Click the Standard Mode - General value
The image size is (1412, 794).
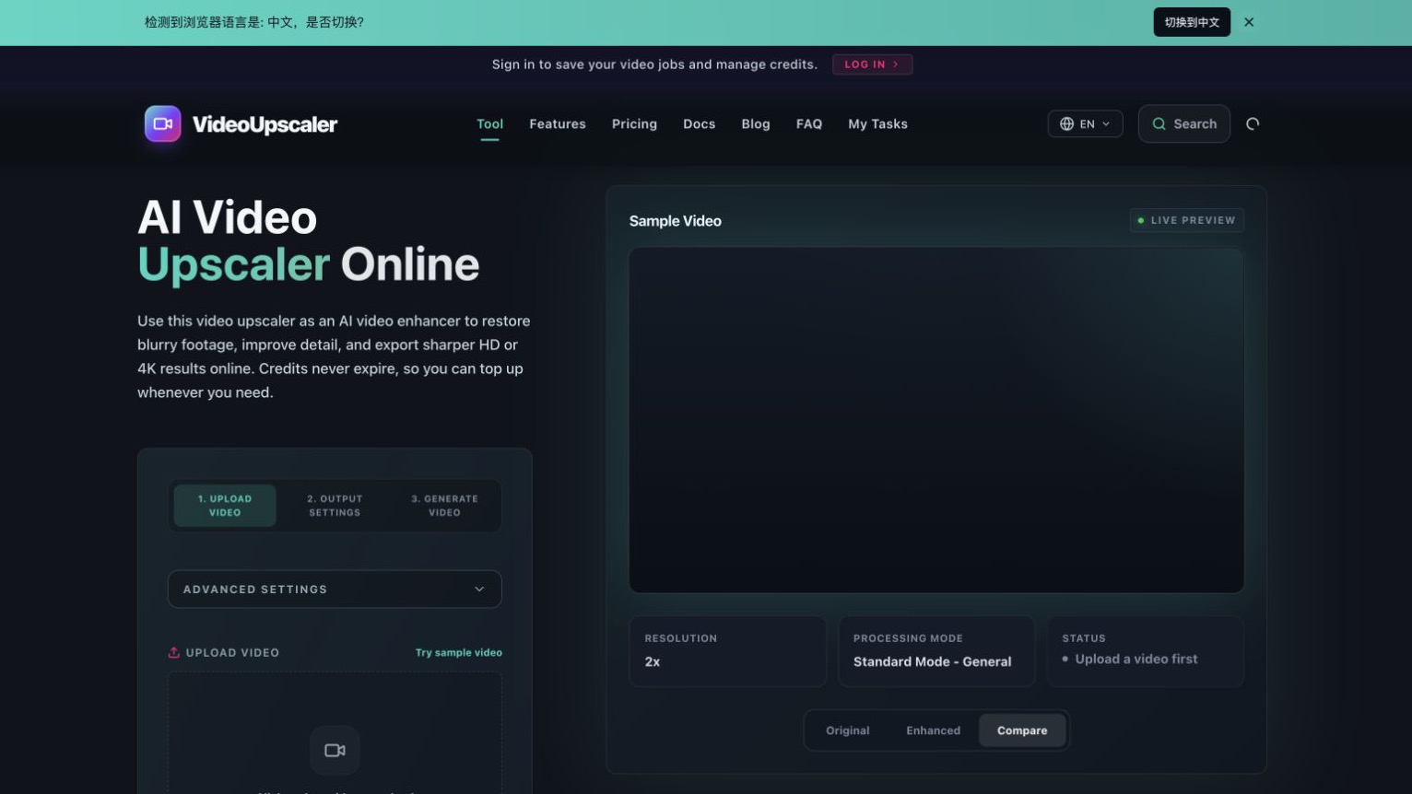pos(932,661)
